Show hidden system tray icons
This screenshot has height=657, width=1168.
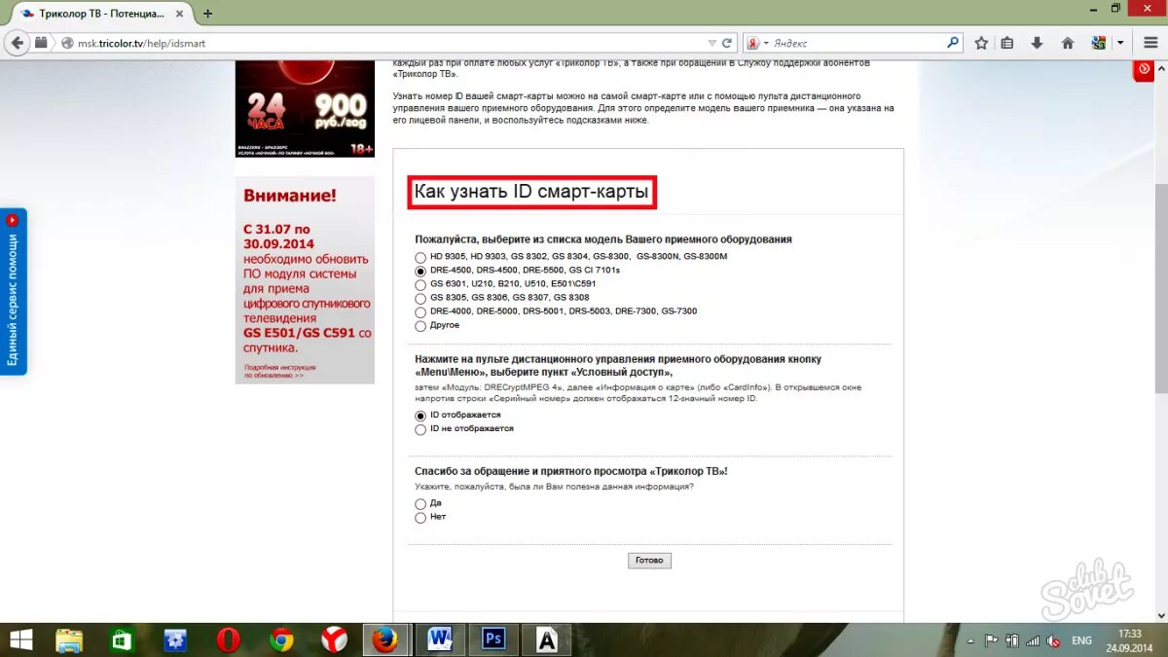click(970, 641)
